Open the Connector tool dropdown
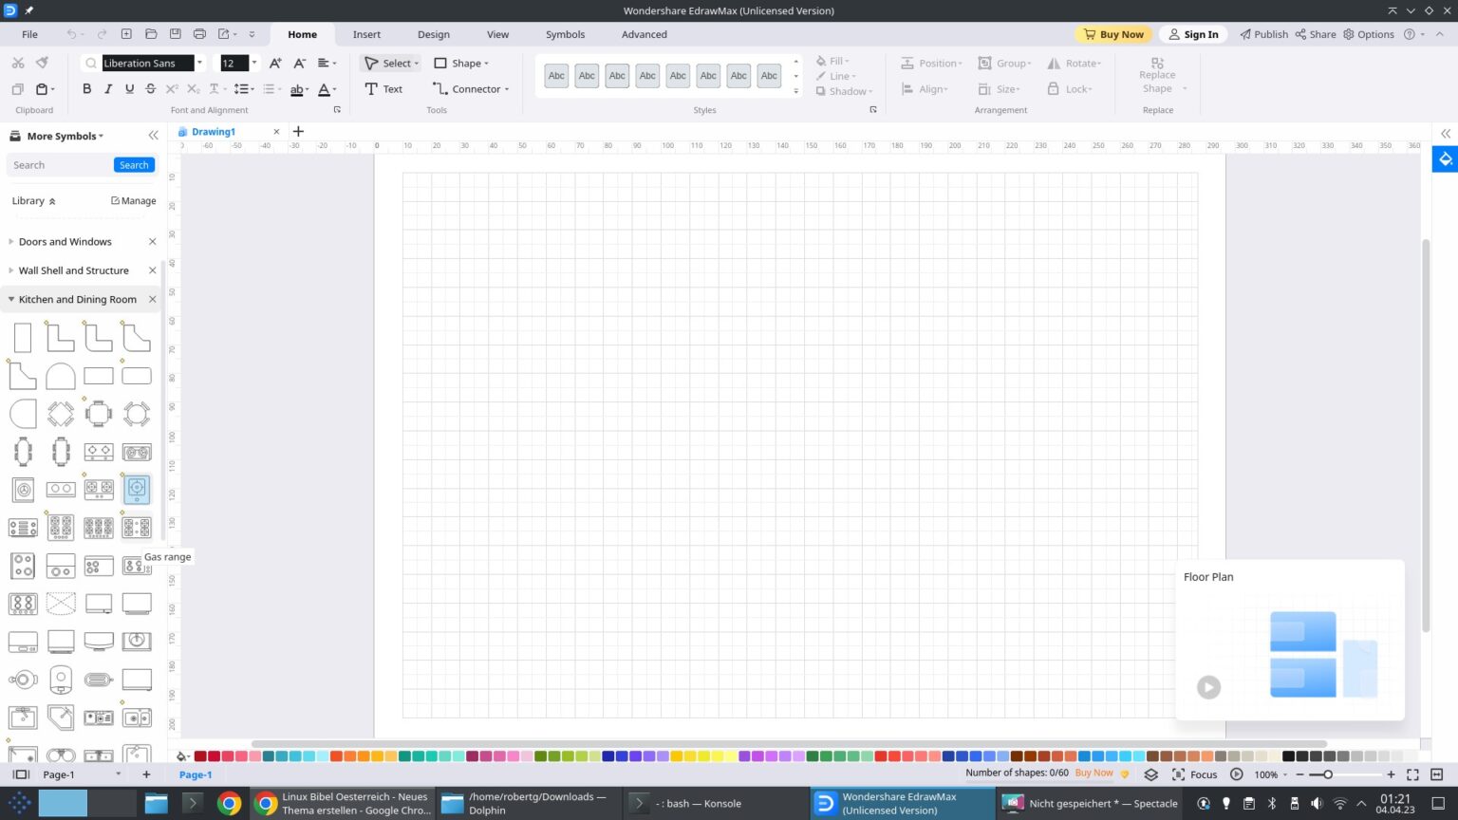 tap(507, 89)
